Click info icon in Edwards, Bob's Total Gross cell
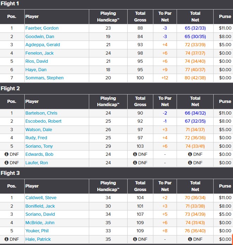 click(x=135, y=154)
